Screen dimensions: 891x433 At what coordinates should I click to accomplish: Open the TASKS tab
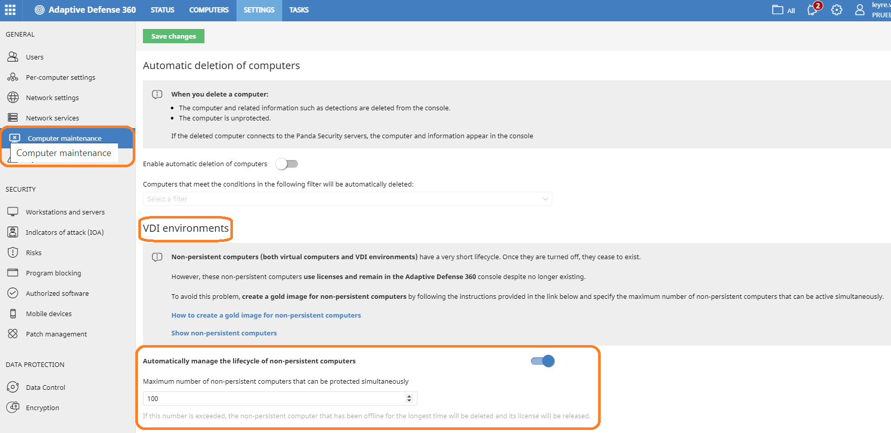(299, 10)
